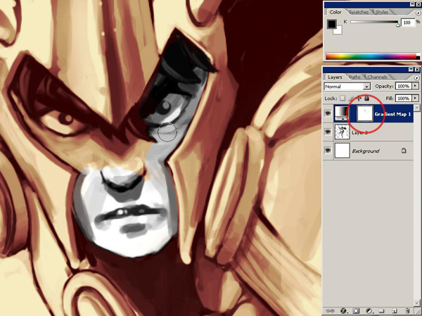Viewport: 422px width, 316px height.
Task: Open the blend mode Normal dropdown
Action: (347, 87)
